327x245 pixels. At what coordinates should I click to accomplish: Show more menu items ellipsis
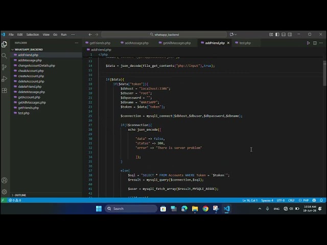click(x=73, y=35)
